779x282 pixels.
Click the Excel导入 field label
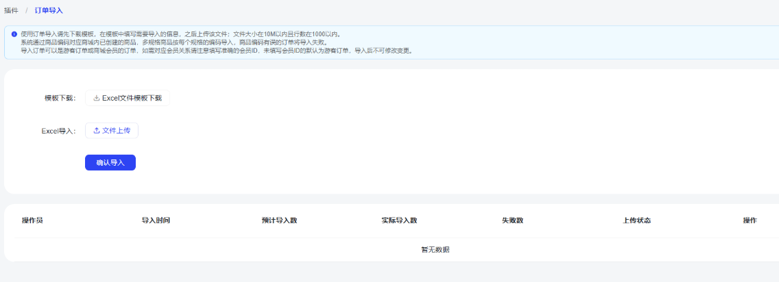pyautogui.click(x=58, y=131)
